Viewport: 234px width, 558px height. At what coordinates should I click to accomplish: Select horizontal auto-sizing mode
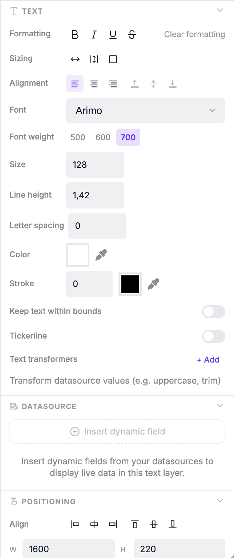75,59
